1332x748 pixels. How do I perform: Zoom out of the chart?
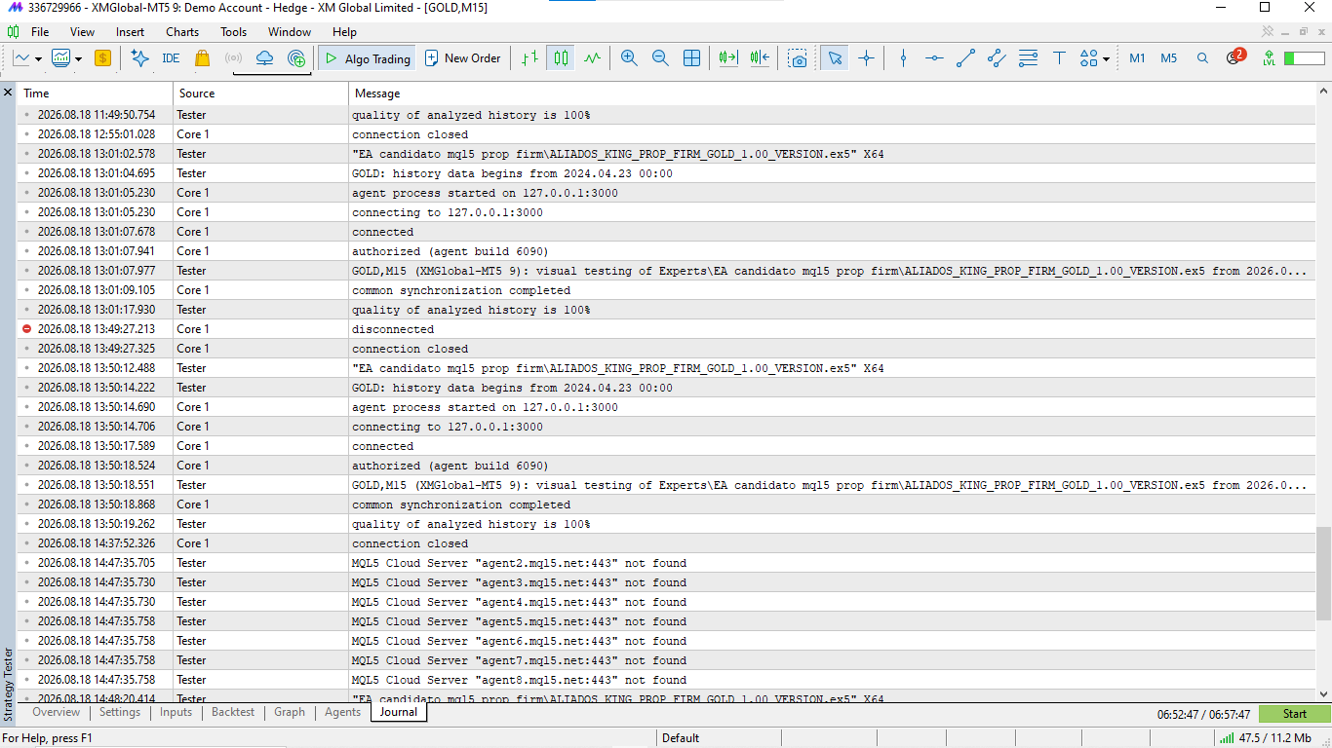tap(660, 58)
